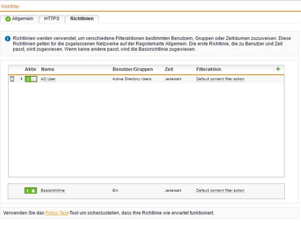
Task: Toggle the AD User policy active switch
Action: click(x=31, y=79)
